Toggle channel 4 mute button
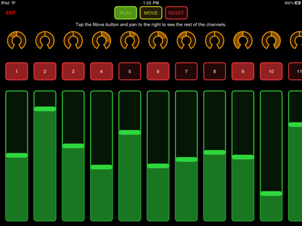302x226 pixels. (101, 72)
